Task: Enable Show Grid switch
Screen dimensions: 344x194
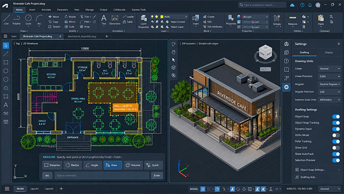Action: (336, 148)
